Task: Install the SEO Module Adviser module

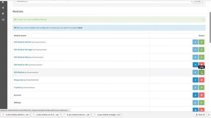Action: tap(201, 42)
